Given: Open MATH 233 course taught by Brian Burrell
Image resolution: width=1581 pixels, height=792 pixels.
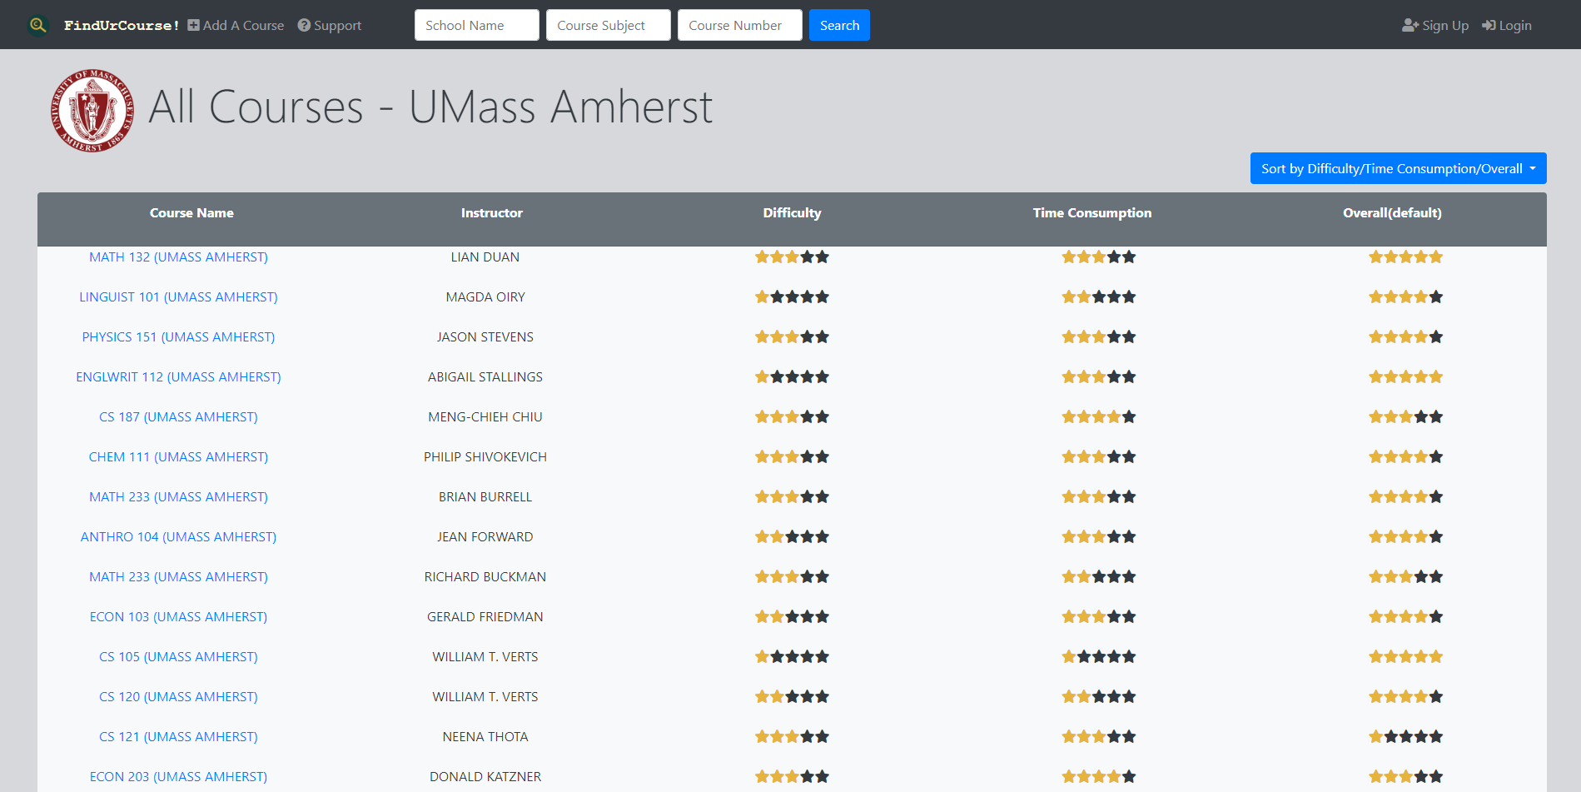Looking at the screenshot, I should tap(178, 497).
